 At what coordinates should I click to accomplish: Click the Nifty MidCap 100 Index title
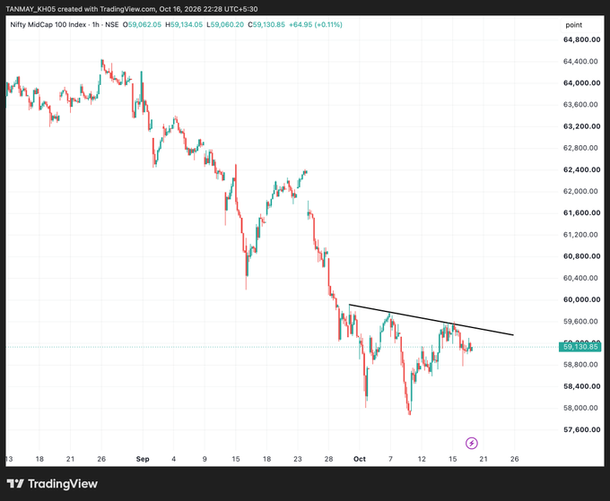coord(48,24)
